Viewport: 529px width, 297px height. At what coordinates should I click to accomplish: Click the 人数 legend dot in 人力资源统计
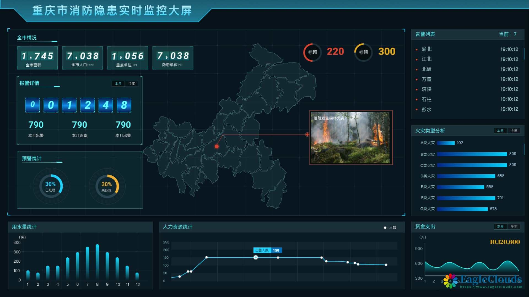coord(385,228)
